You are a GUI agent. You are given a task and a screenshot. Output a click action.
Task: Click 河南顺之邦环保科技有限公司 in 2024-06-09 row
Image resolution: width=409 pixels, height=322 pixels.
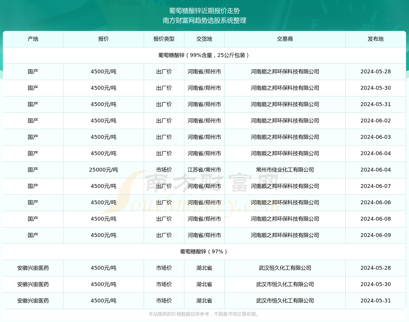[x=285, y=235]
